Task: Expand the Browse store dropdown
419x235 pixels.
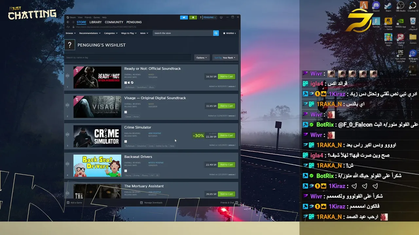Action: (x=70, y=33)
